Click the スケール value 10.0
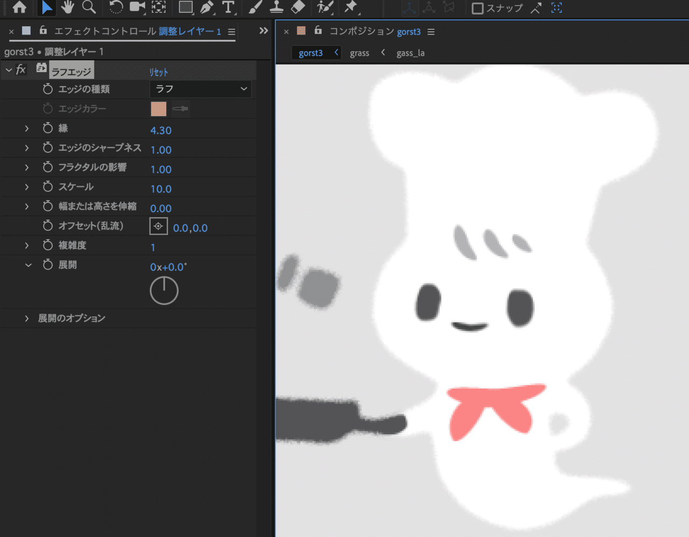This screenshot has width=689, height=537. (x=161, y=189)
